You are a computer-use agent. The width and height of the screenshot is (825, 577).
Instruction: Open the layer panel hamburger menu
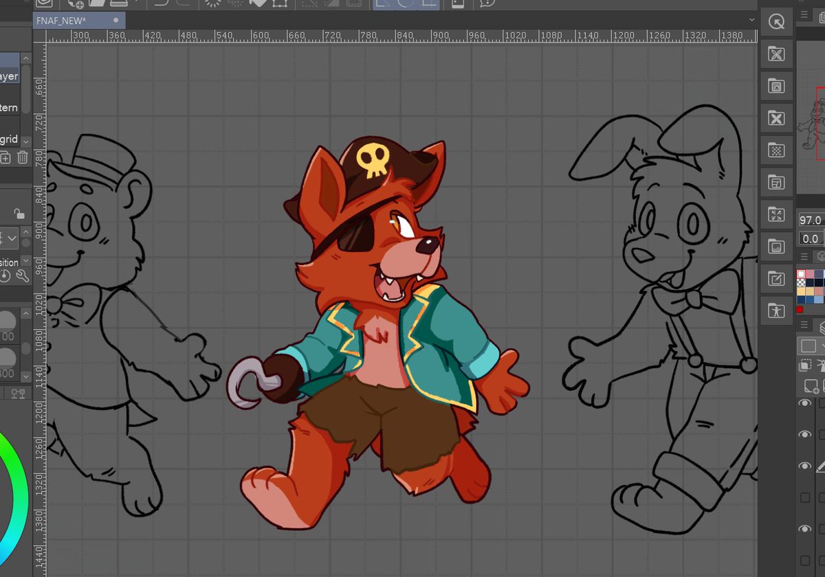(804, 326)
